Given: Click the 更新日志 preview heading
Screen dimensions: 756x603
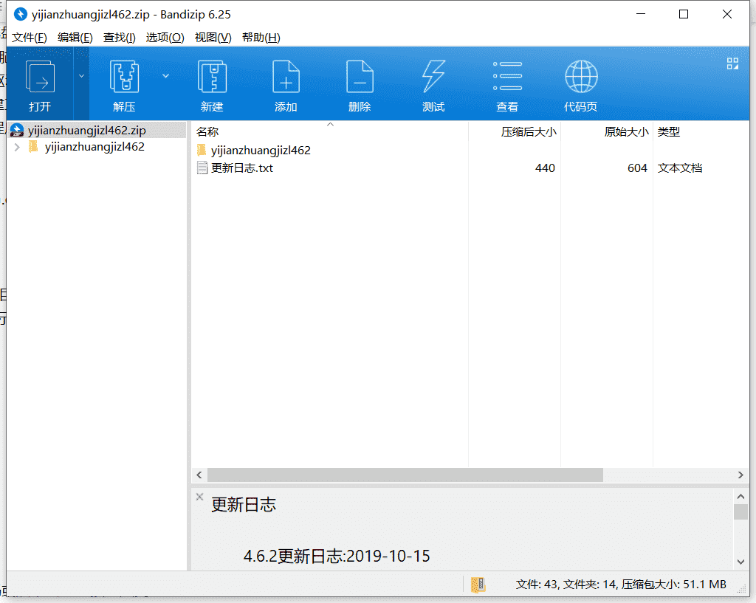Looking at the screenshot, I should click(244, 505).
